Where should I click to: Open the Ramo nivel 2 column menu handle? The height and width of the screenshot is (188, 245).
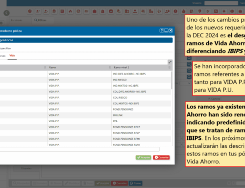[x=170, y=67]
